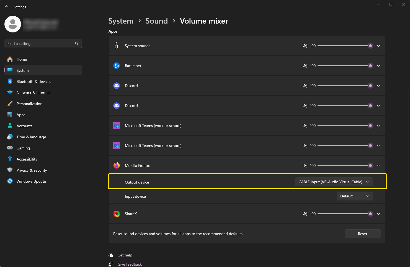Navigate to Sound via the breadcrumb
This screenshot has height=267, width=410.
[x=156, y=21]
